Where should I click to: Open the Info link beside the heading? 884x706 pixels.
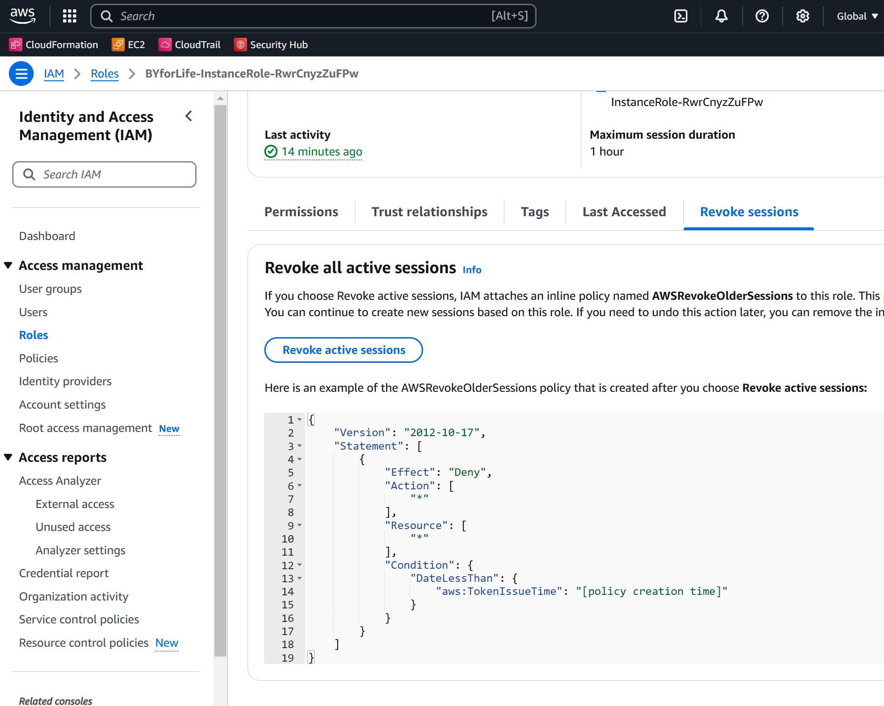pos(472,270)
